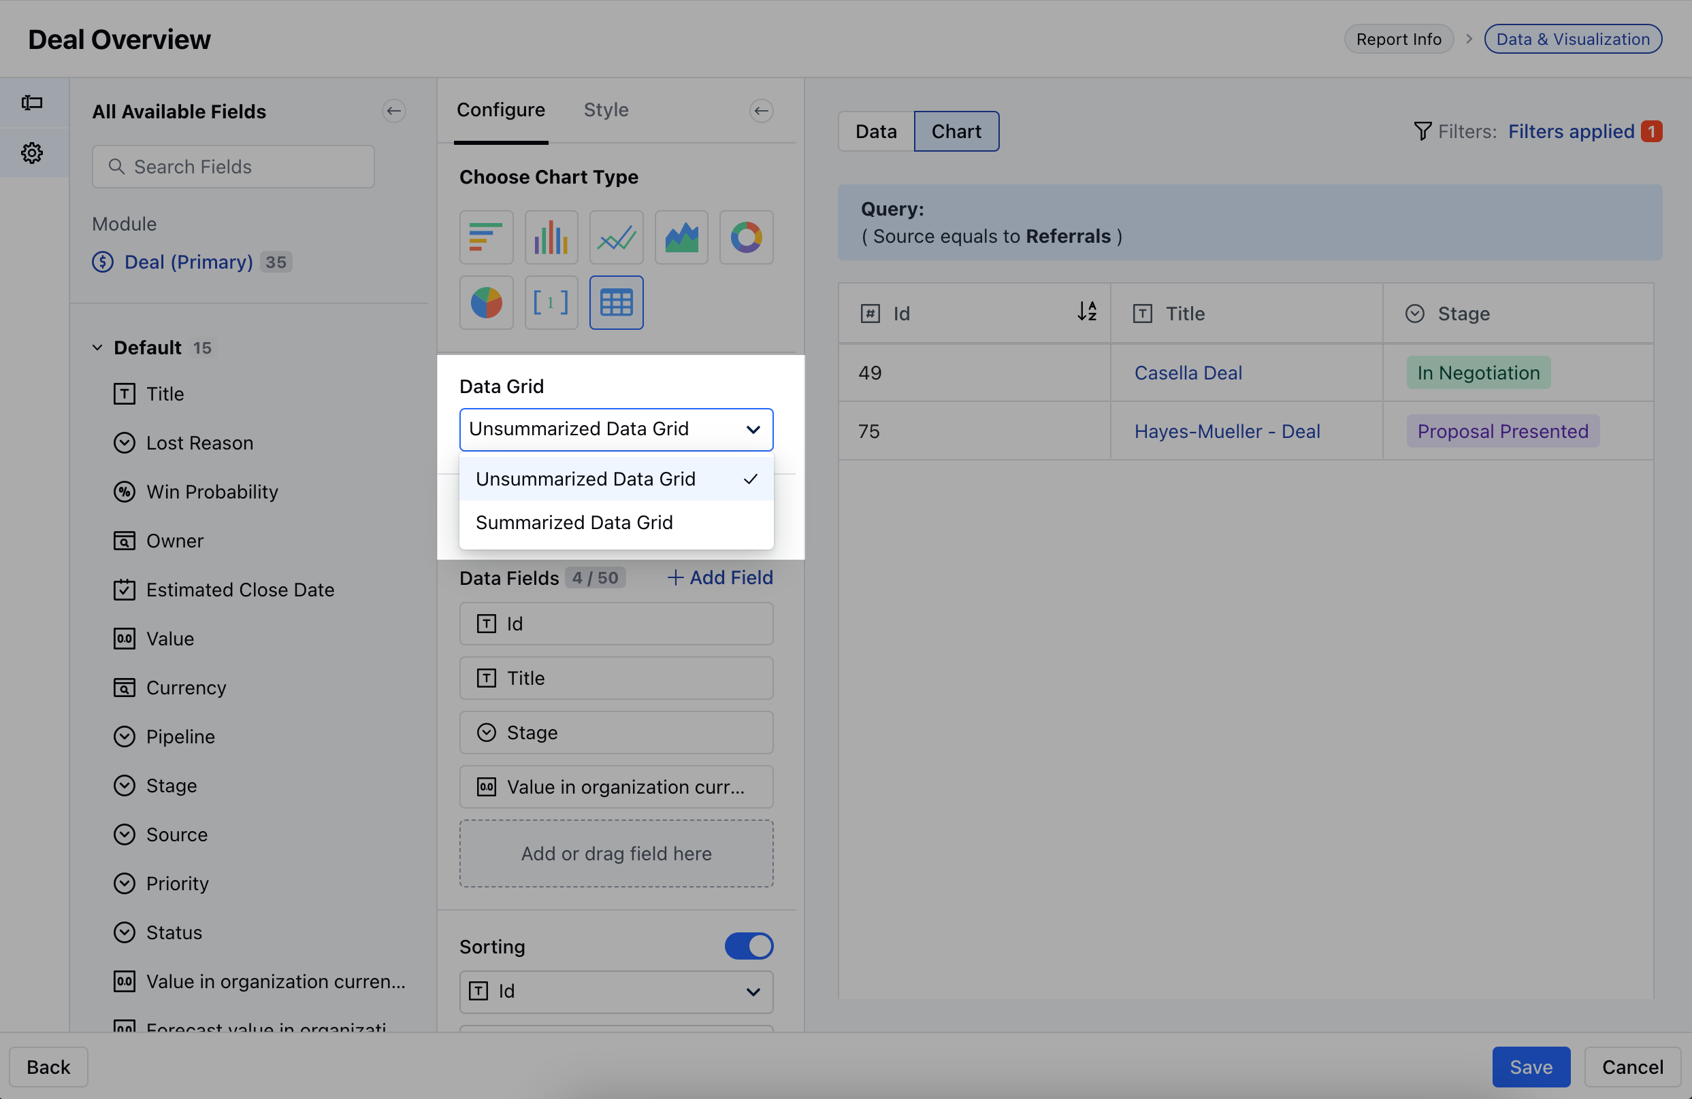Open the Casella Deal link

(x=1188, y=373)
